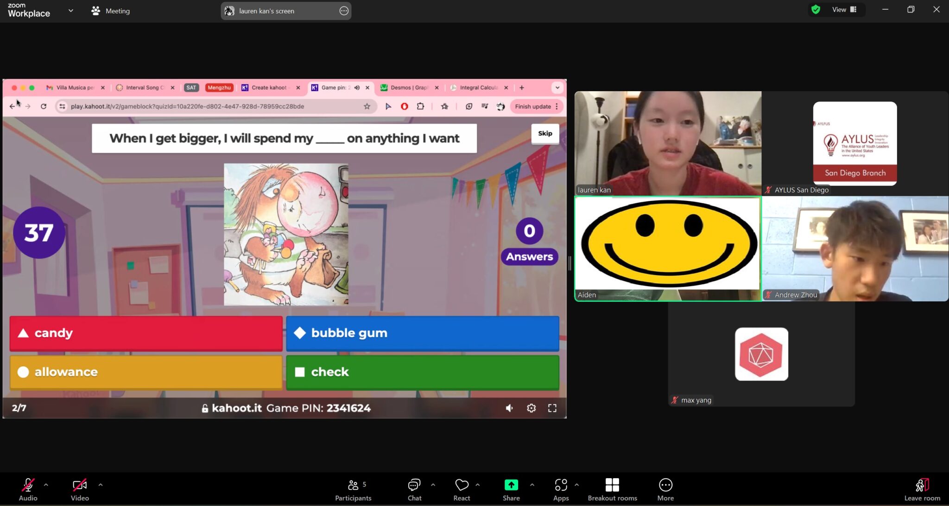Select max yang's participant tile
Viewport: 949px width, 506px height.
click(x=761, y=354)
